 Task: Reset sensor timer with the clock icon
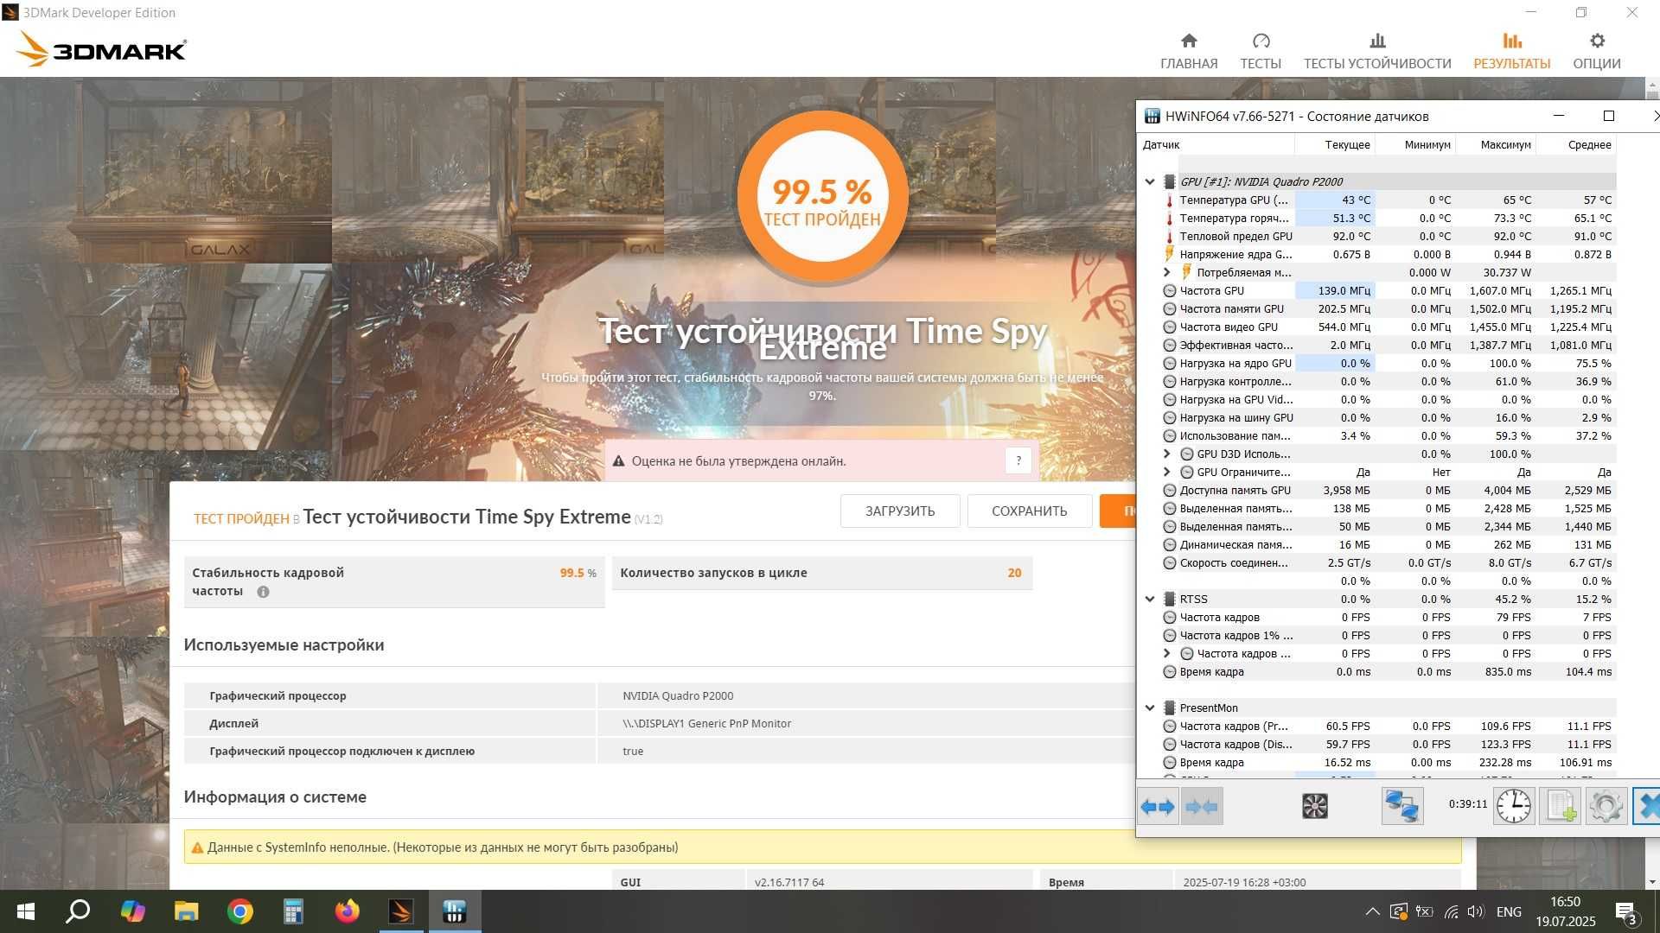(1514, 807)
